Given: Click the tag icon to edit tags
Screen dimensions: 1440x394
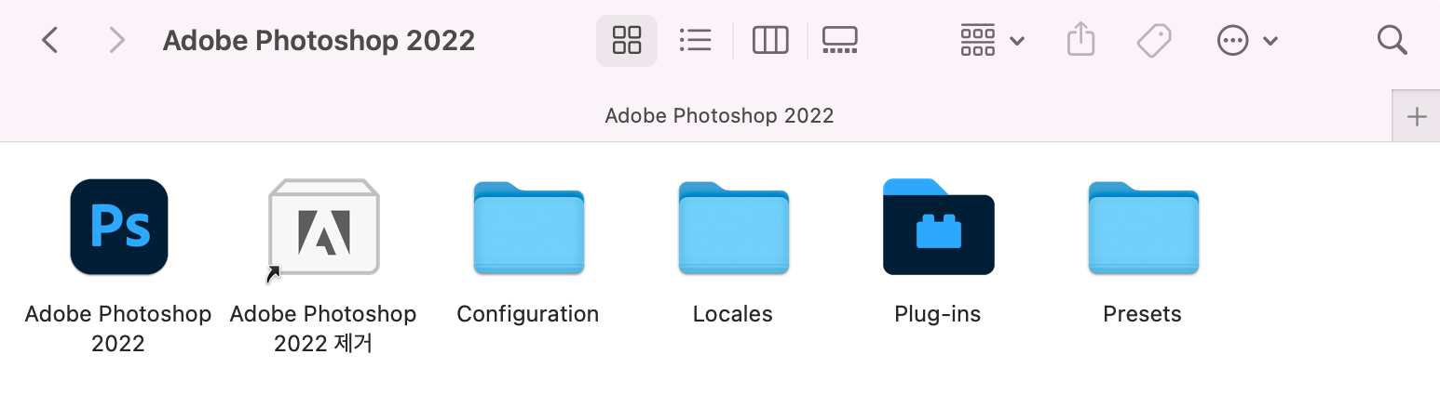Looking at the screenshot, I should click(x=1154, y=40).
